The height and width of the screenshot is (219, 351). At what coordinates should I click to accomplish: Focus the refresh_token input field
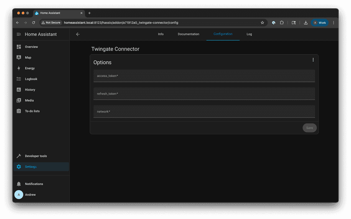click(x=204, y=94)
